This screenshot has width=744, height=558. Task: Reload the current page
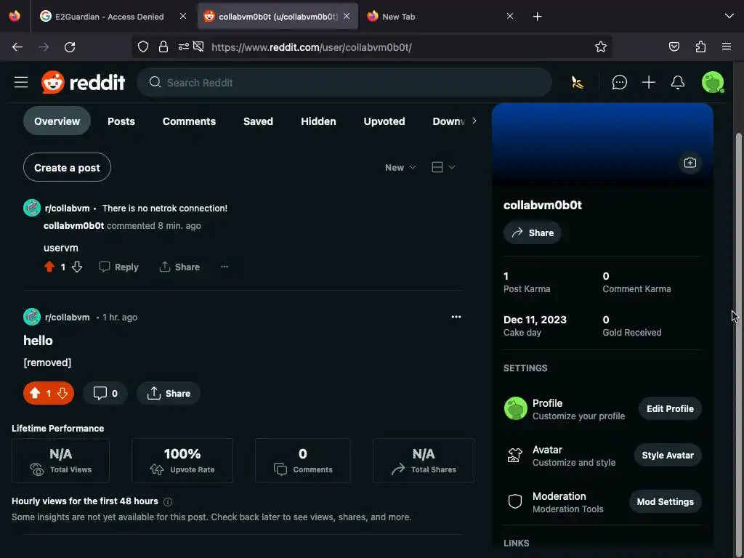pyautogui.click(x=70, y=47)
